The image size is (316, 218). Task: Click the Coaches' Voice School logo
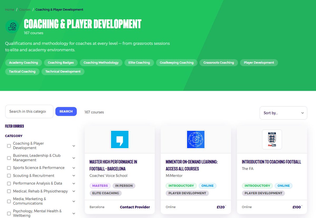click(120, 139)
